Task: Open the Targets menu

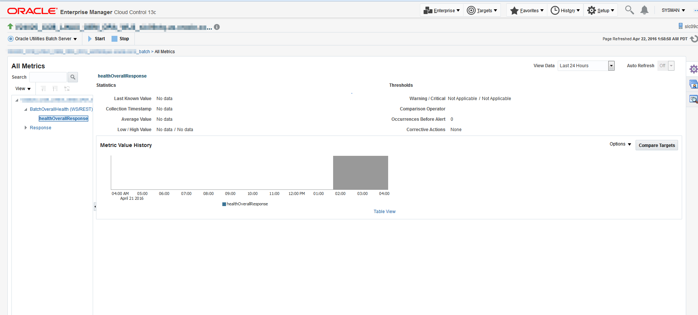Action: [x=482, y=10]
